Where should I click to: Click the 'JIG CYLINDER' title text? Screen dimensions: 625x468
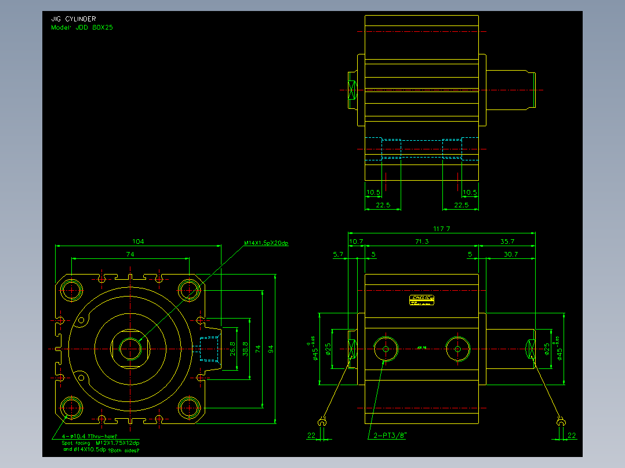pyautogui.click(x=73, y=19)
